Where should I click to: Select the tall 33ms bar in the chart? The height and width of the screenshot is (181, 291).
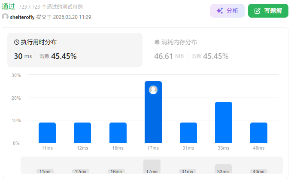(x=224, y=123)
